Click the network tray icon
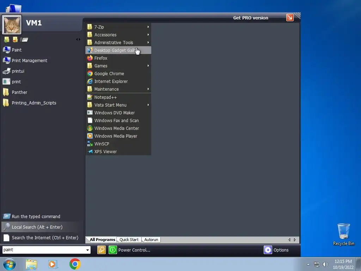 (x=317, y=264)
